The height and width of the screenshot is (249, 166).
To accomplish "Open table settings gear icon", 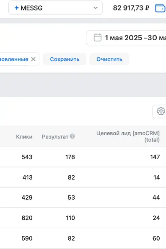I will (161, 111).
